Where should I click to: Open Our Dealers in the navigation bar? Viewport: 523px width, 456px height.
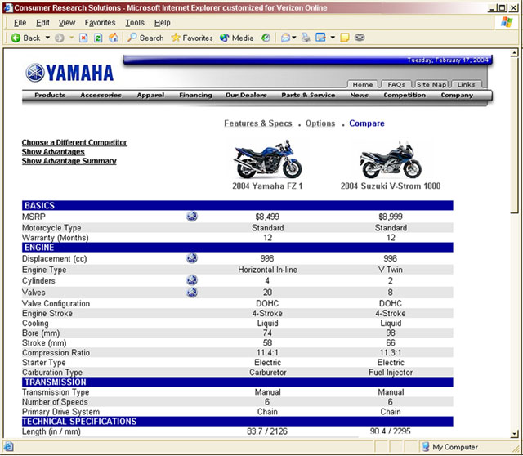(246, 95)
